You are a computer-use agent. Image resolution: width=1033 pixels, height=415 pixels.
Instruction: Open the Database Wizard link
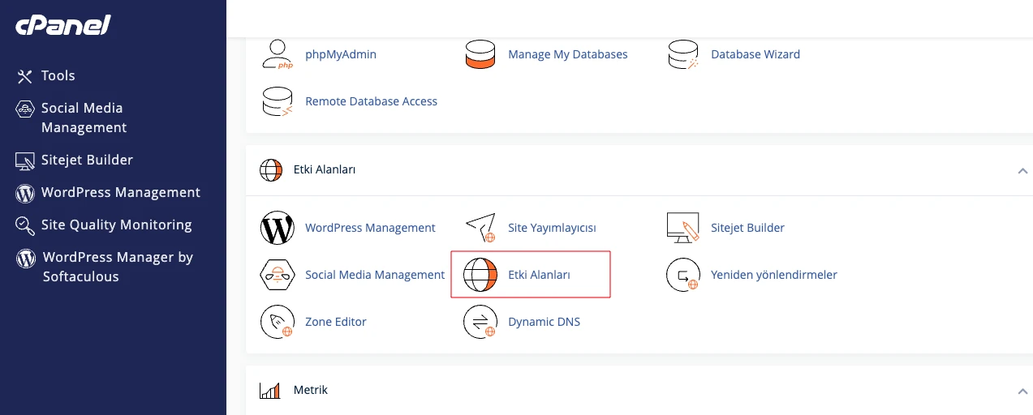tap(755, 54)
